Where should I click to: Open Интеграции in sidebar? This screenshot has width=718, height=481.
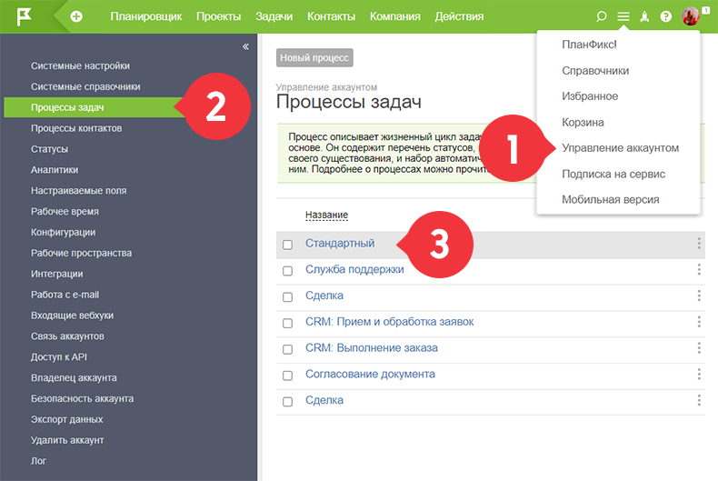pos(56,274)
